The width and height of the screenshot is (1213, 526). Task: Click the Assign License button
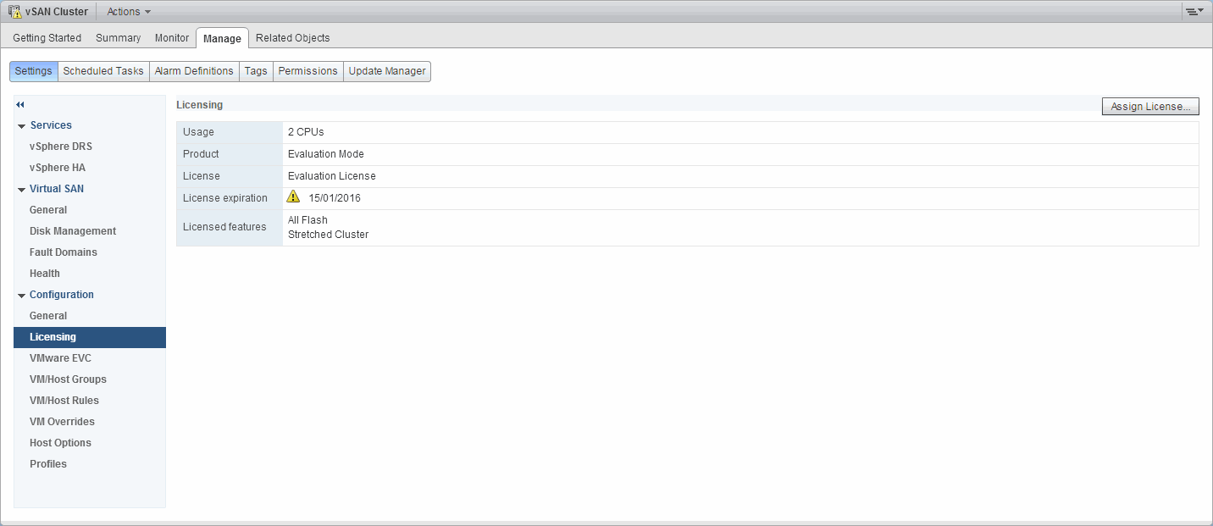coord(1149,107)
